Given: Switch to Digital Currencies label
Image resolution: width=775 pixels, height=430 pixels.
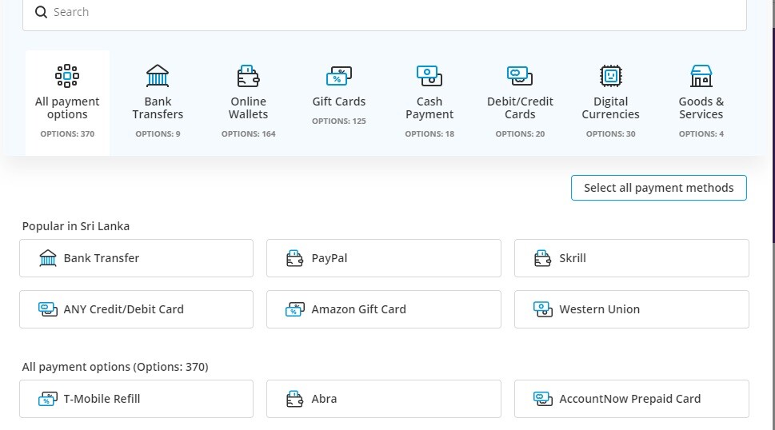Looking at the screenshot, I should point(611,108).
